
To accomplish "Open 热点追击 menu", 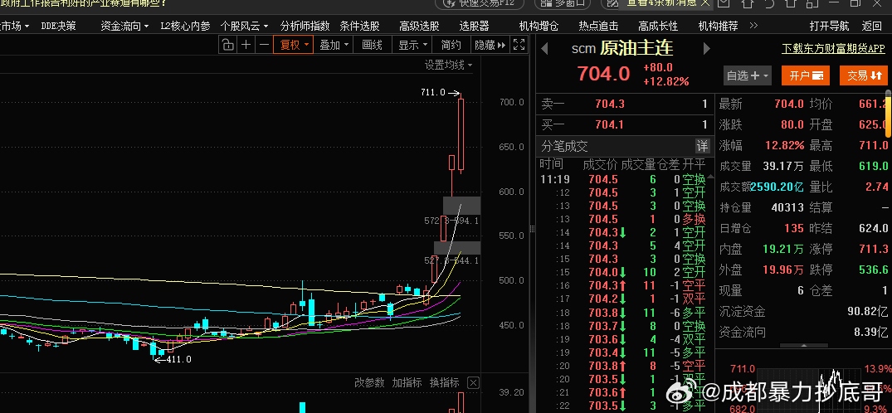I will tap(598, 26).
